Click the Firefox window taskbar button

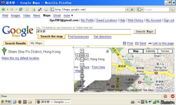pos(53,102)
